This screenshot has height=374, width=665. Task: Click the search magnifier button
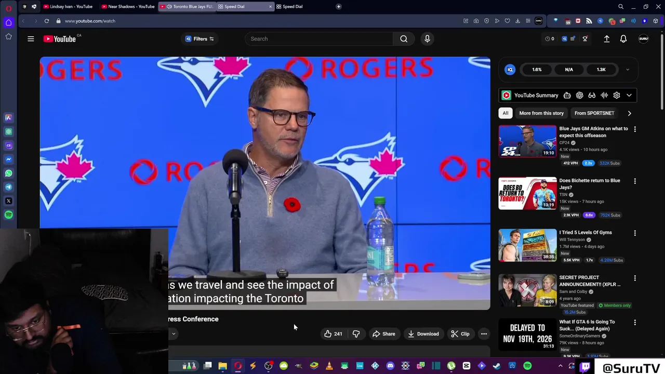coord(404,39)
